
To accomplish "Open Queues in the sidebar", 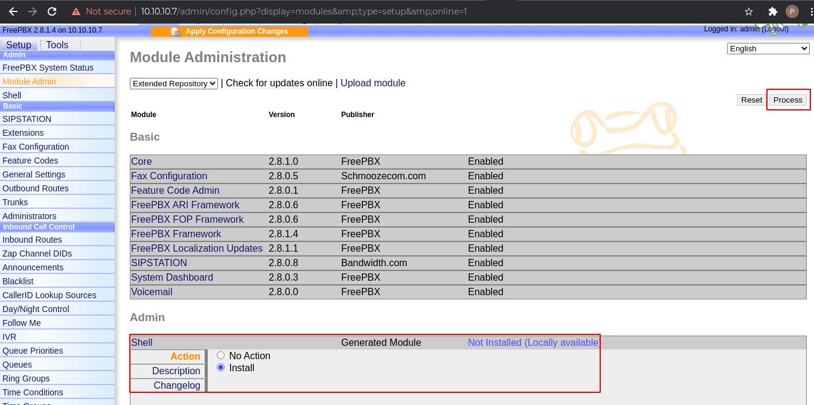I will (x=57, y=365).
